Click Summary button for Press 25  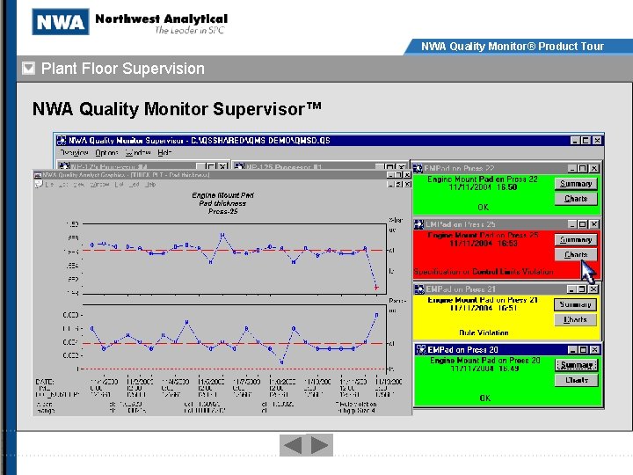tap(576, 239)
